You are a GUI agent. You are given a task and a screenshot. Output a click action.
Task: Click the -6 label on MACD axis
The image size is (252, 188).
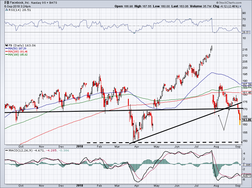coord(244,180)
